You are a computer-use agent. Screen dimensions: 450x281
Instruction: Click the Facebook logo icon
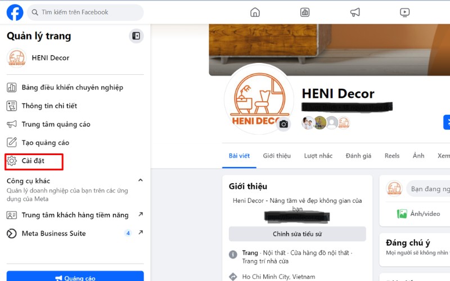15,12
